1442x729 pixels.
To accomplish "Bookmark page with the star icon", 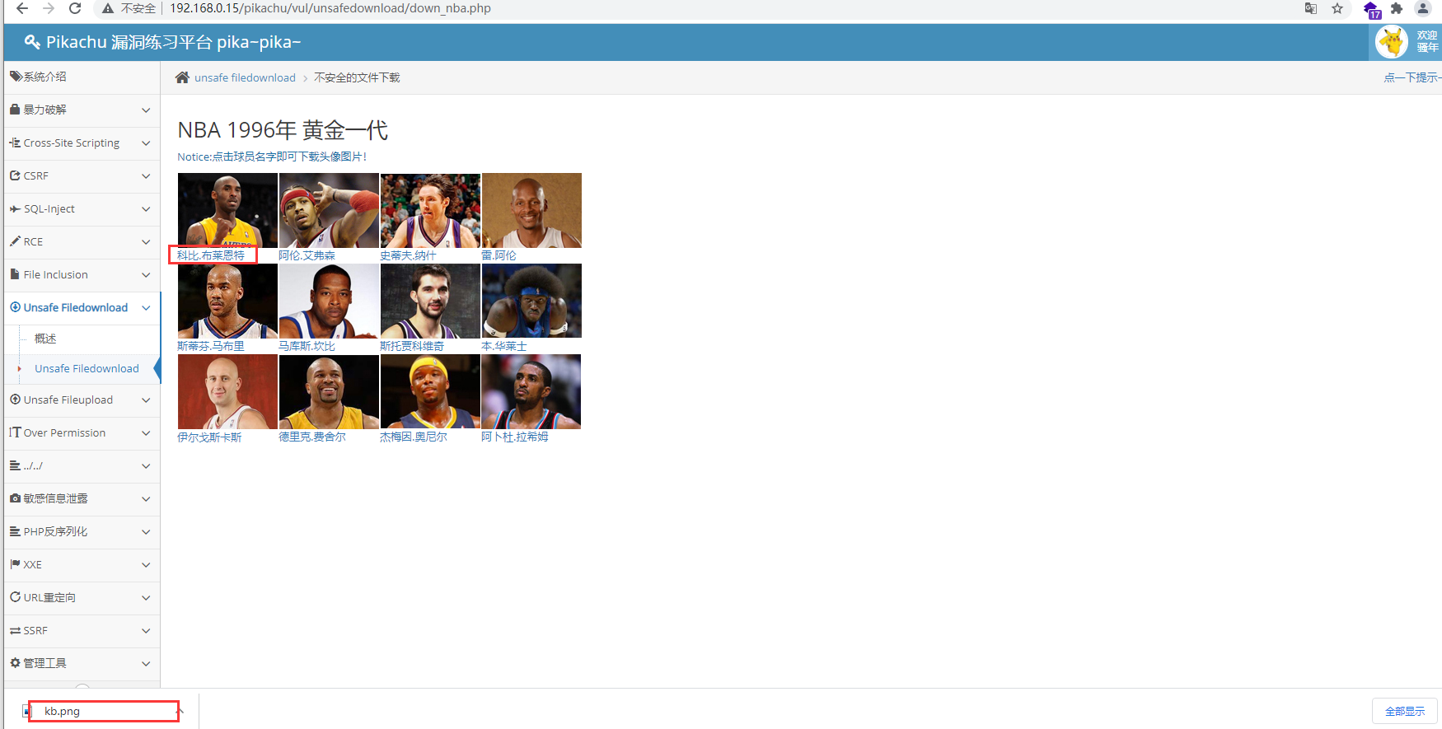I will pos(1337,8).
